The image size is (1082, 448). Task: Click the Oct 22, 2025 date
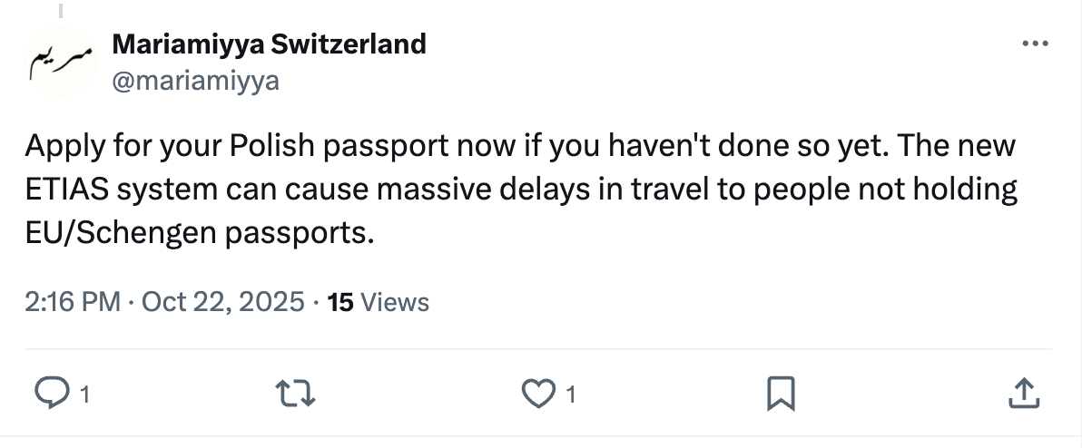pos(223,301)
